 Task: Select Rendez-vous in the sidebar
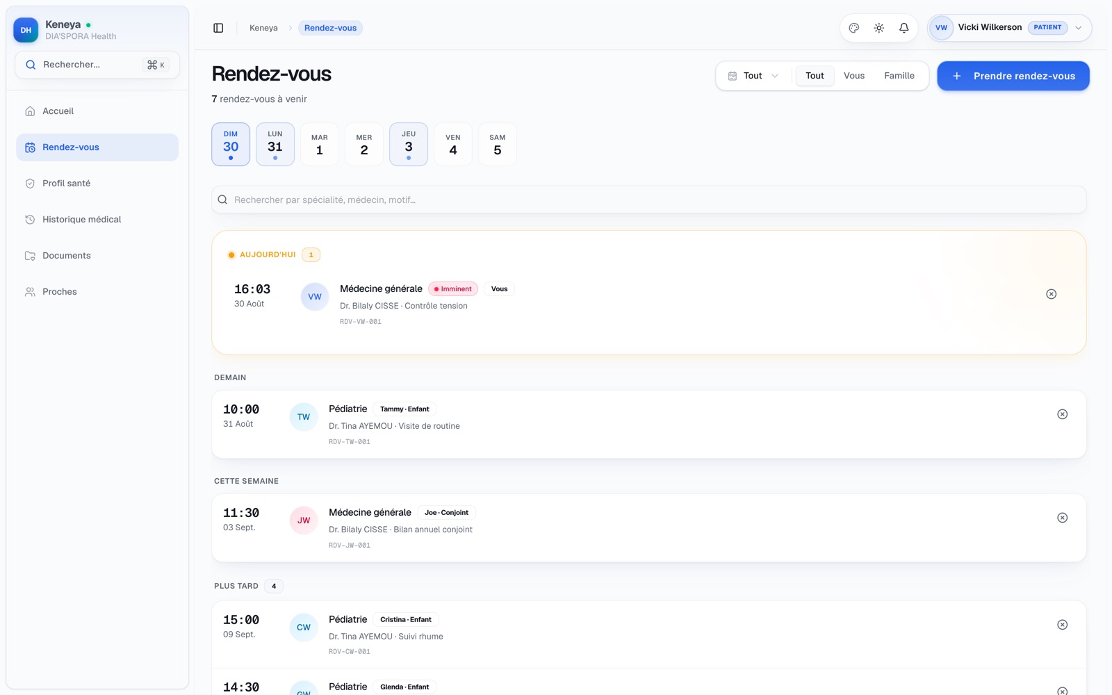[97, 147]
